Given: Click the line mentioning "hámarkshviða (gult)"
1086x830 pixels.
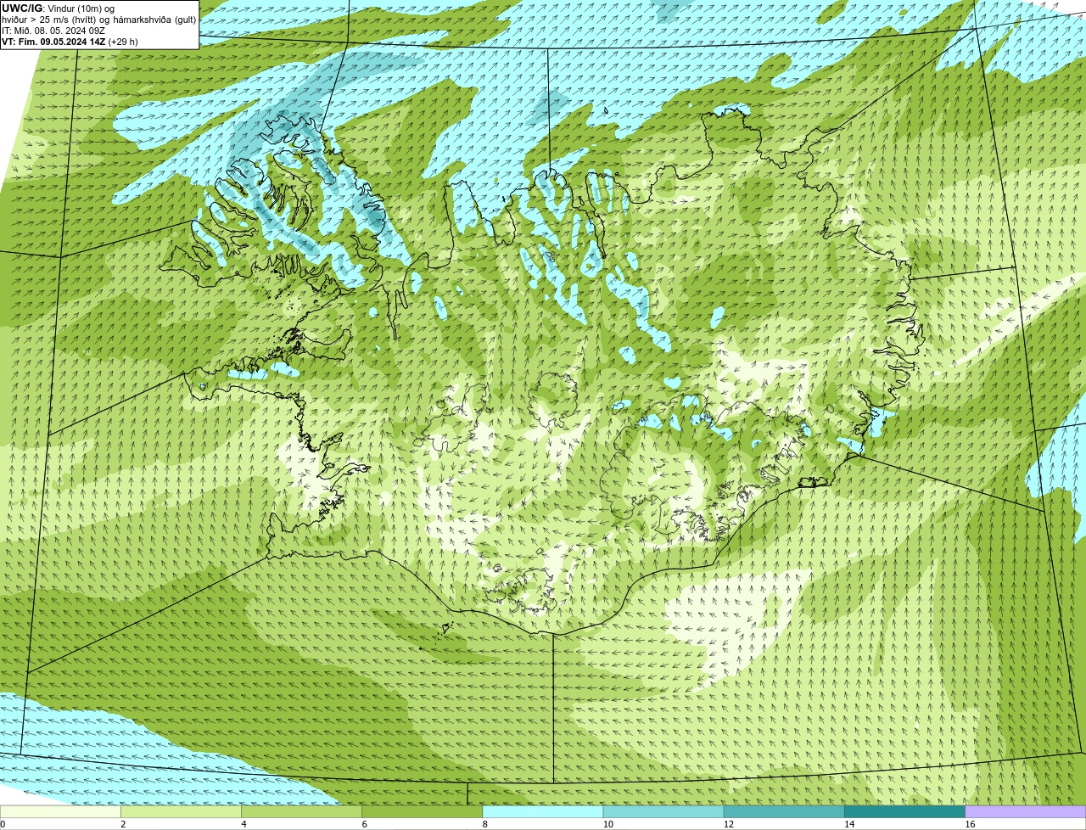Looking at the screenshot, I should (x=98, y=20).
